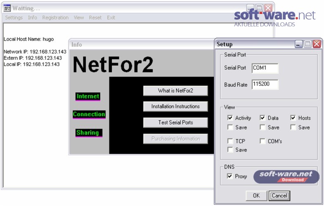The height and width of the screenshot is (206, 324).
Task: Enable Save under Data
Action: [263, 127]
